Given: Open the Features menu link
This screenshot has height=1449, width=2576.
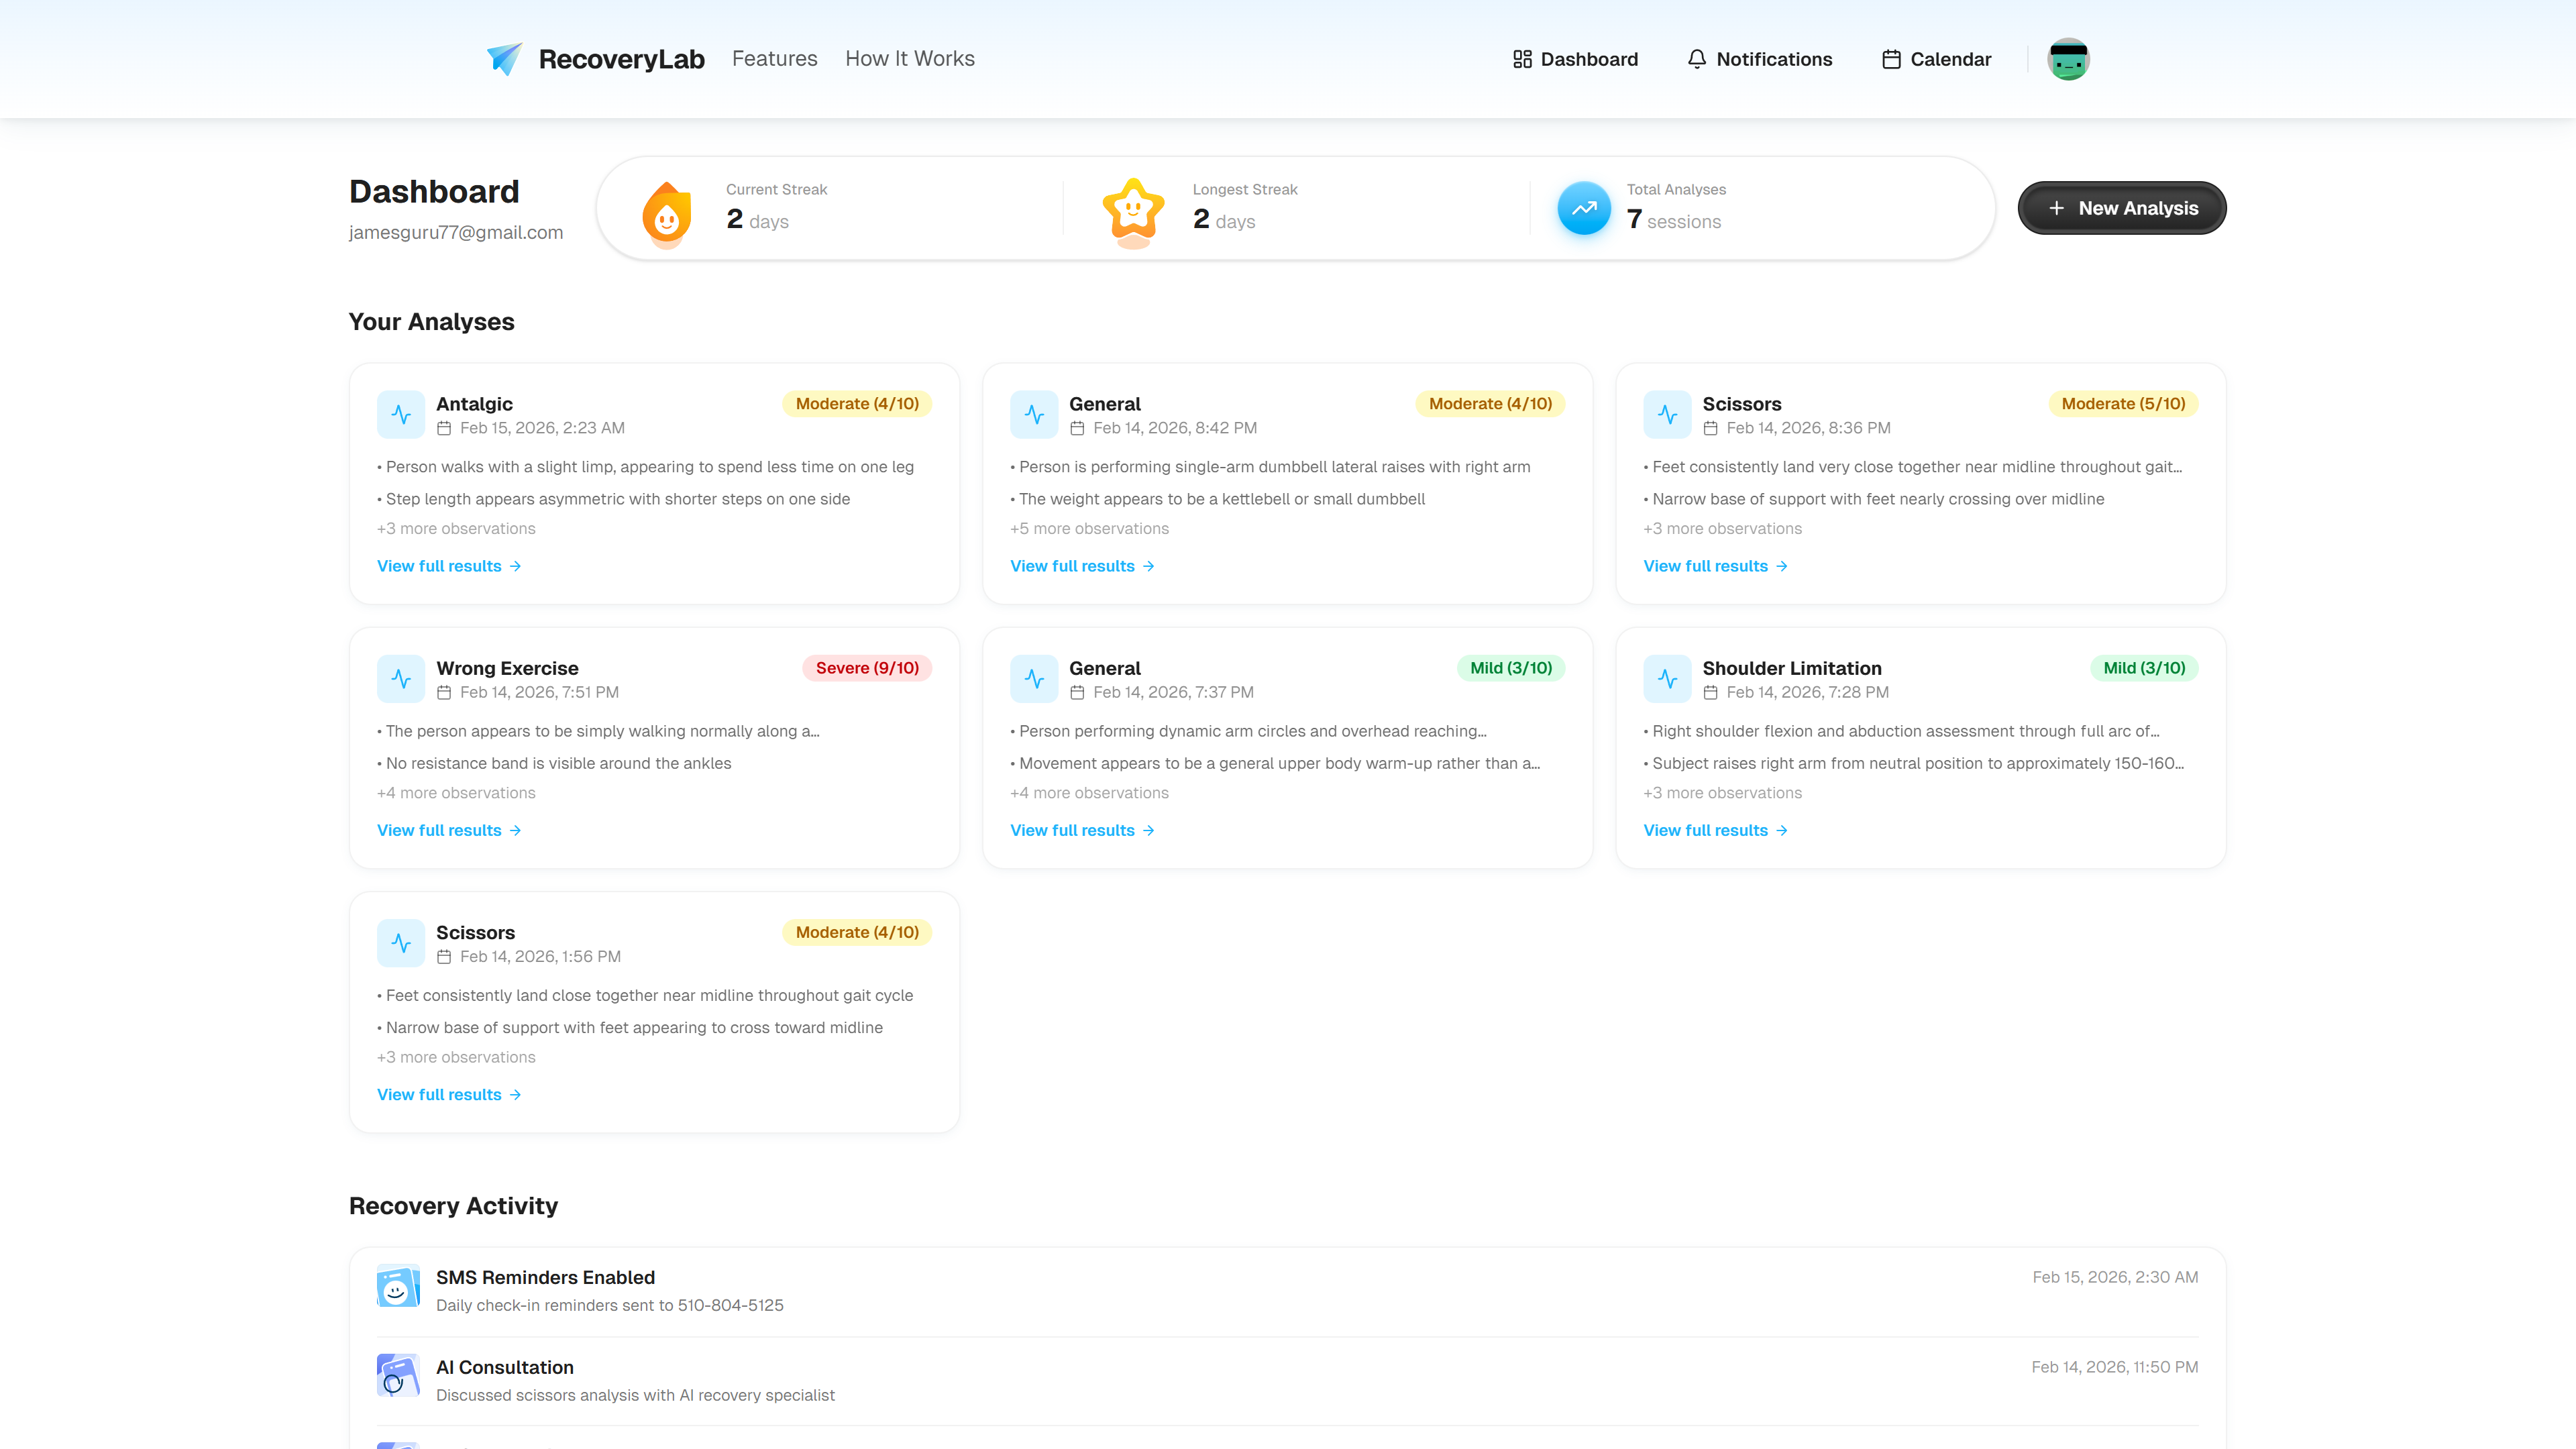Looking at the screenshot, I should [774, 59].
